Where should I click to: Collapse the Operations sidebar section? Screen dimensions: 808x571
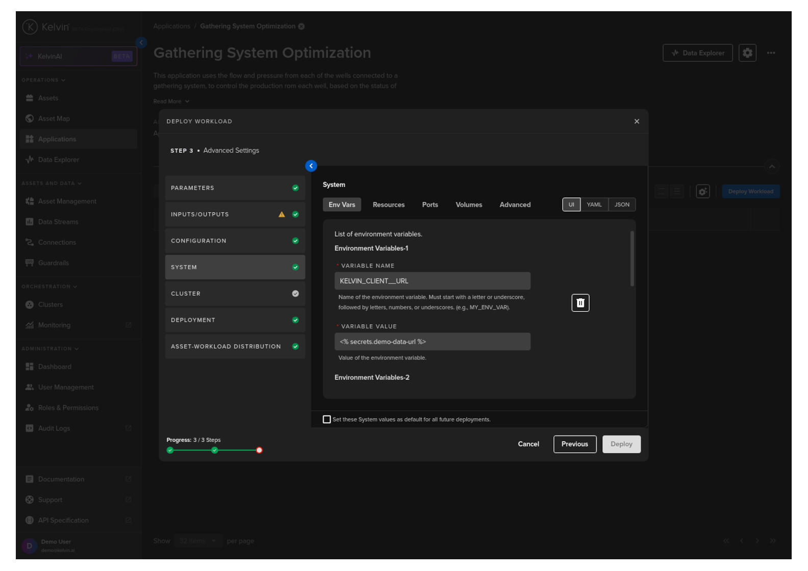pyautogui.click(x=43, y=80)
